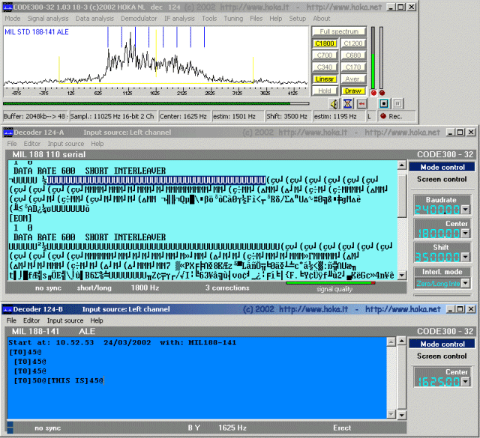Open the Files menu in main window
Viewport: 480px width, 438px height.
click(256, 19)
